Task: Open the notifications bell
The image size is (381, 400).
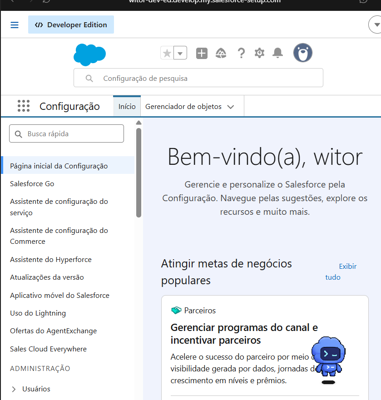Action: click(277, 53)
